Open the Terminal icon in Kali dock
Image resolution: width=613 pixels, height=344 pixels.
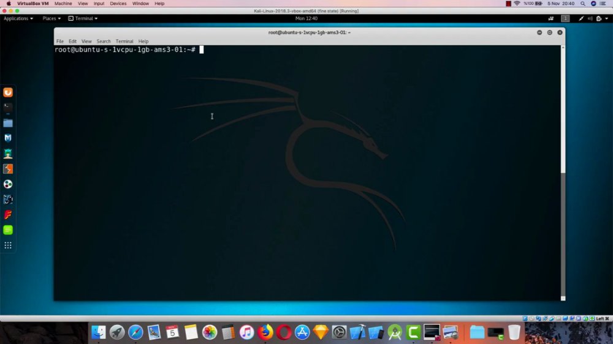tap(8, 107)
